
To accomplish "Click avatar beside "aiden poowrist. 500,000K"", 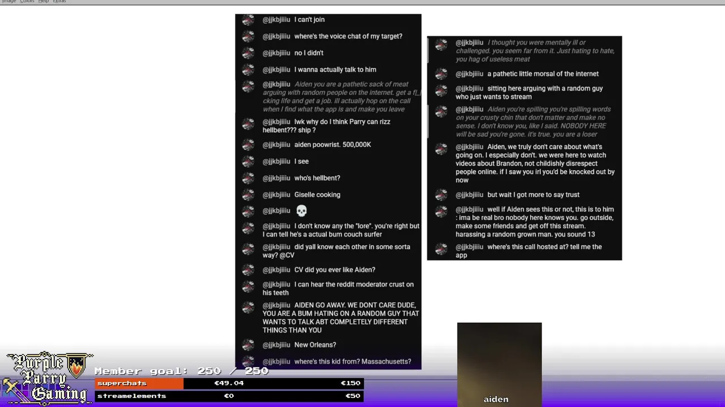I will tap(248, 145).
